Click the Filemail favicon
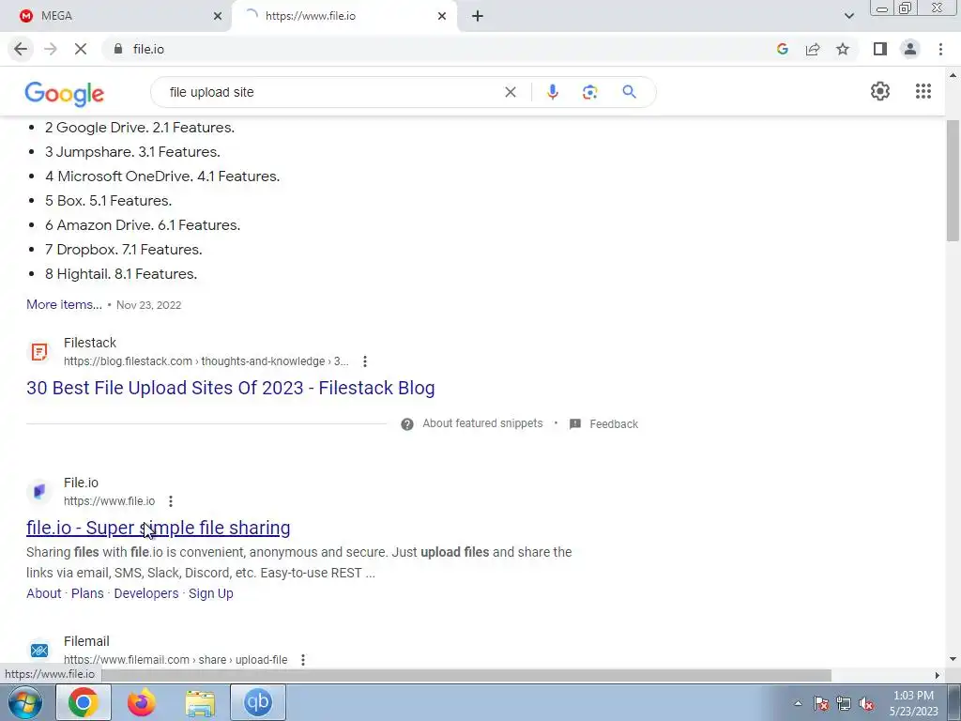961x721 pixels. coord(39,650)
